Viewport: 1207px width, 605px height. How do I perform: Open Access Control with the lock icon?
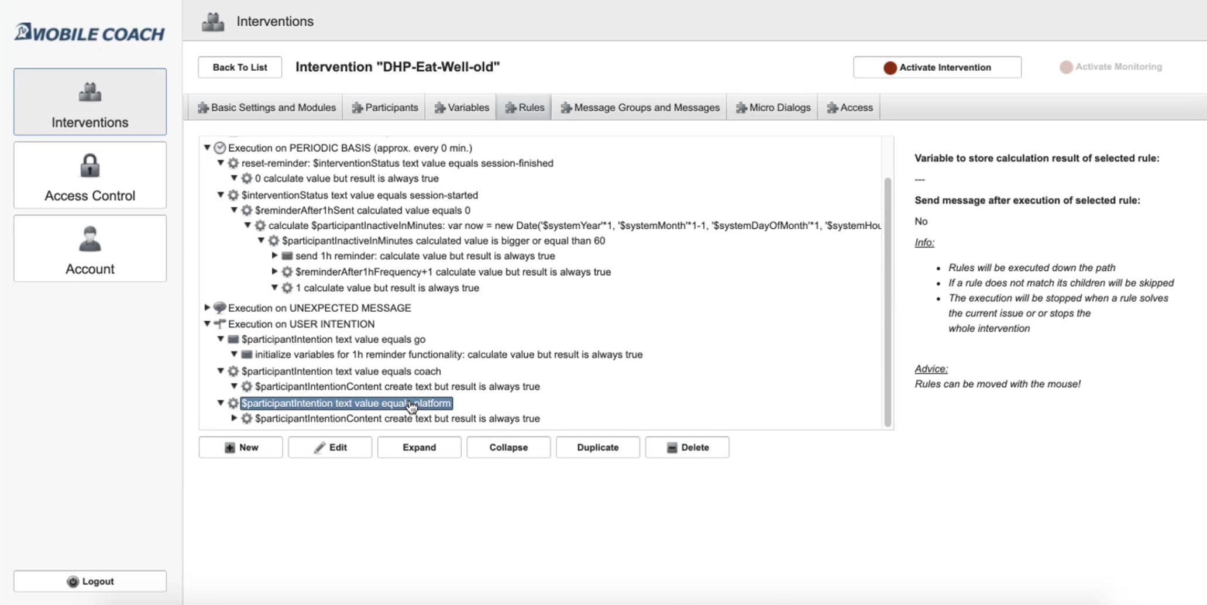90,175
